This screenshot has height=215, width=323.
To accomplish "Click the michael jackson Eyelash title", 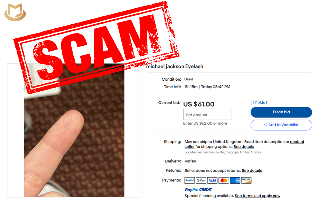I will click(175, 66).
